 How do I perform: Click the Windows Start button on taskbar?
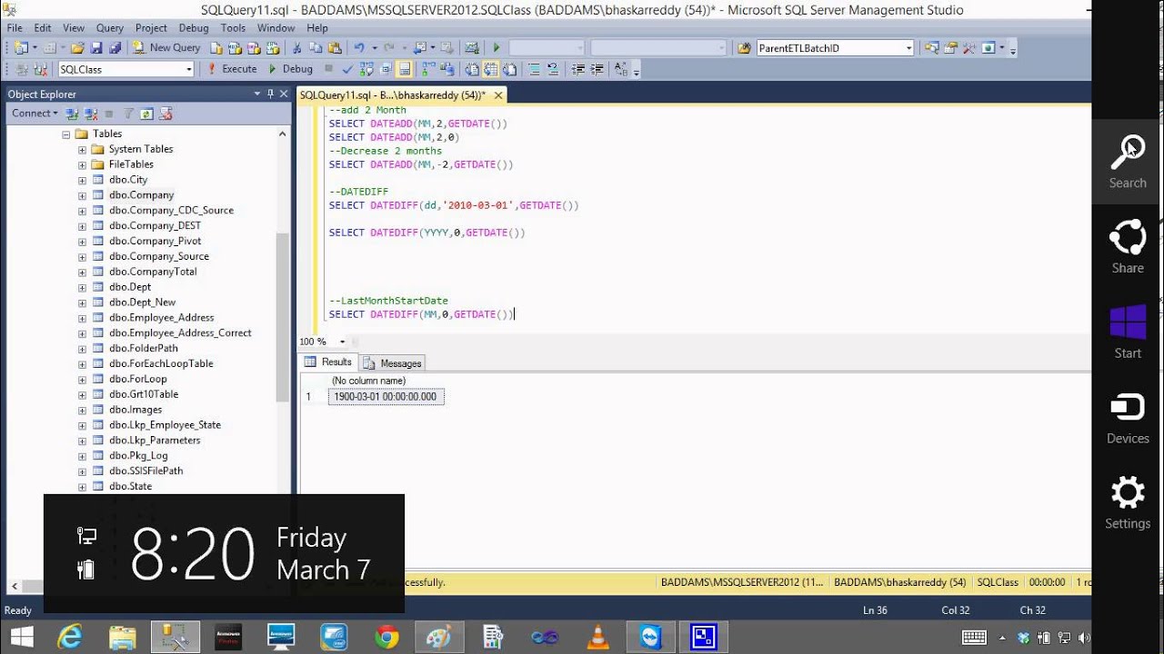21,636
